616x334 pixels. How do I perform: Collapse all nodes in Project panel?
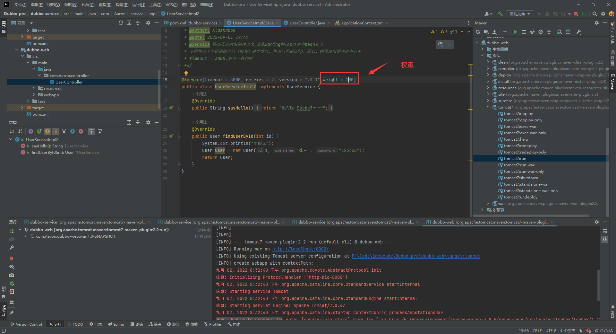click(138, 23)
